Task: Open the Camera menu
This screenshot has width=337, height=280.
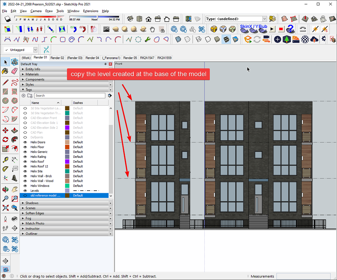Action: click(x=36, y=11)
